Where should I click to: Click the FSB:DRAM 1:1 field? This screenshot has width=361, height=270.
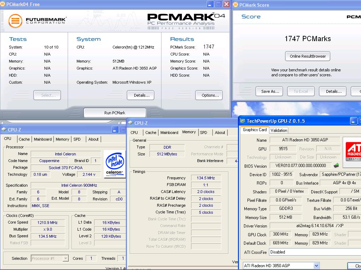[206, 185]
